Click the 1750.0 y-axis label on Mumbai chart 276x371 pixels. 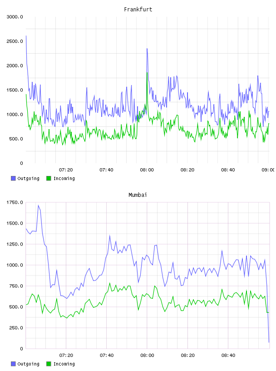coord(15,202)
